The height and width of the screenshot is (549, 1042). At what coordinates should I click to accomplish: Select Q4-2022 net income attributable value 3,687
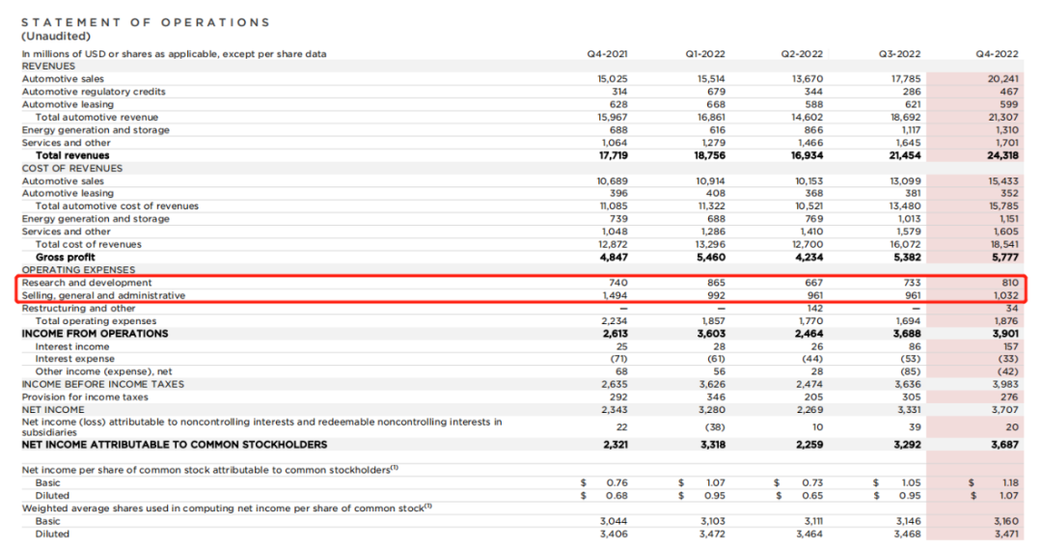[1001, 445]
